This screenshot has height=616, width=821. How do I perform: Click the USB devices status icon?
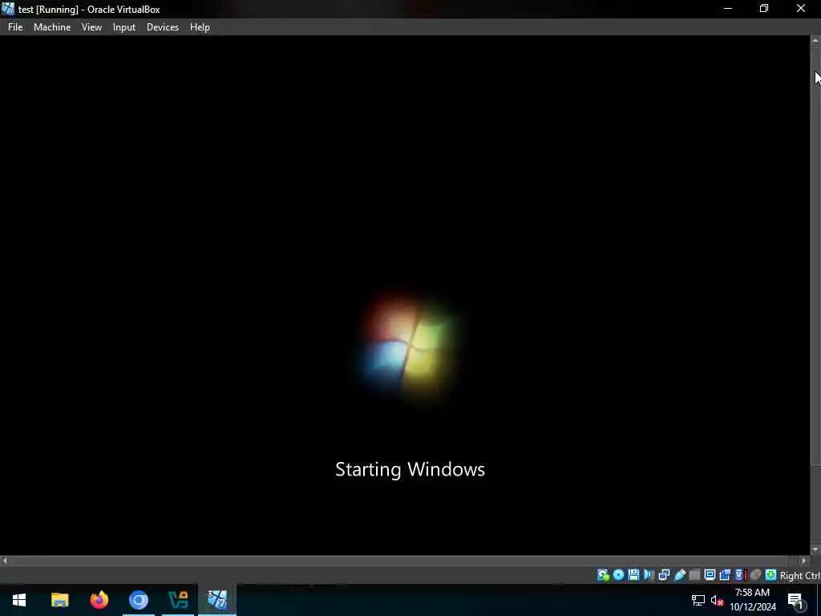680,575
